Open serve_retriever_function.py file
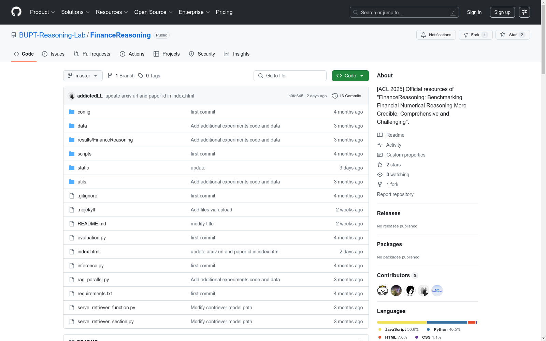This screenshot has width=546, height=341. click(106, 308)
